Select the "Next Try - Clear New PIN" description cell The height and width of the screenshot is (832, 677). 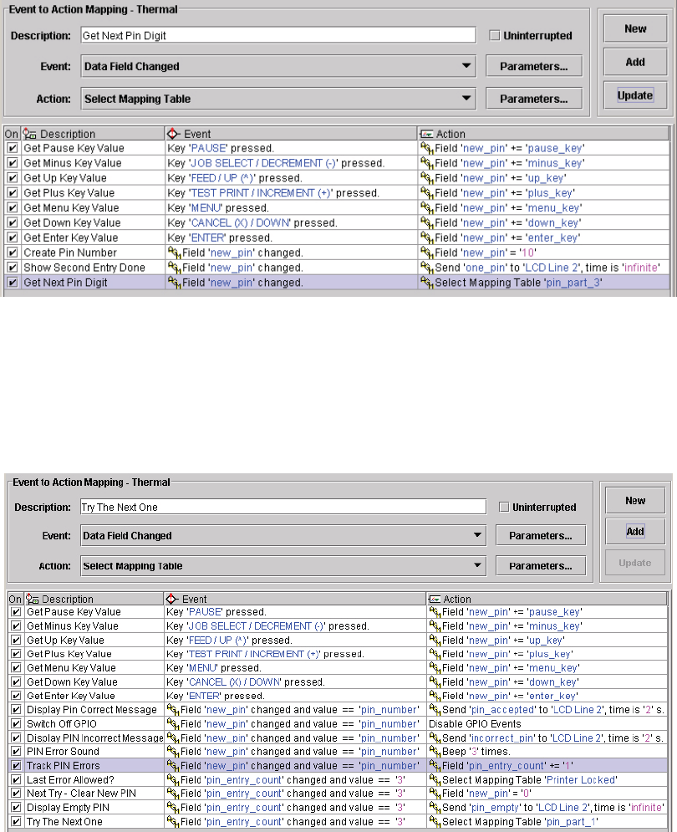[x=94, y=794]
